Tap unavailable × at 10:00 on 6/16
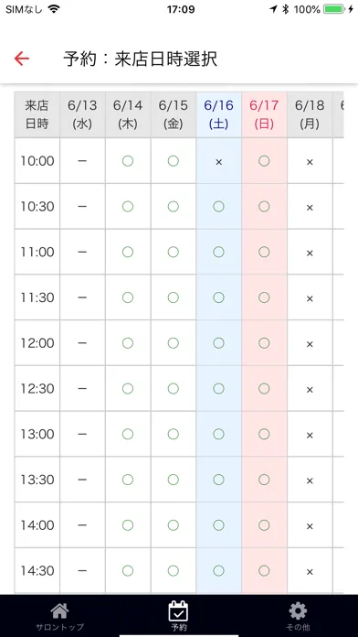 pos(219,162)
